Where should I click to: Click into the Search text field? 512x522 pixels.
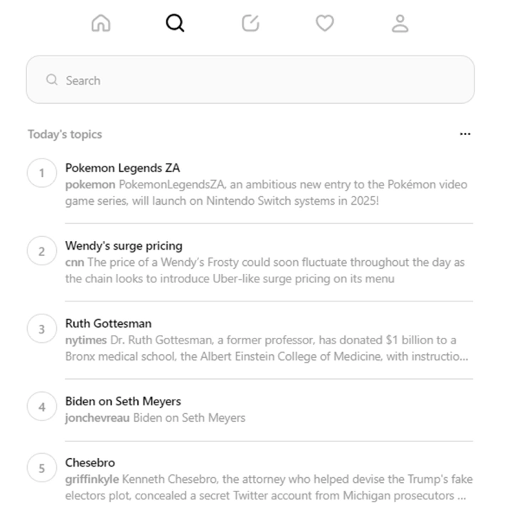click(263, 80)
